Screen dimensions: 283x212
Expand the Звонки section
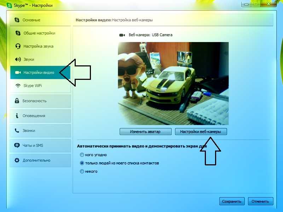click(x=40, y=130)
